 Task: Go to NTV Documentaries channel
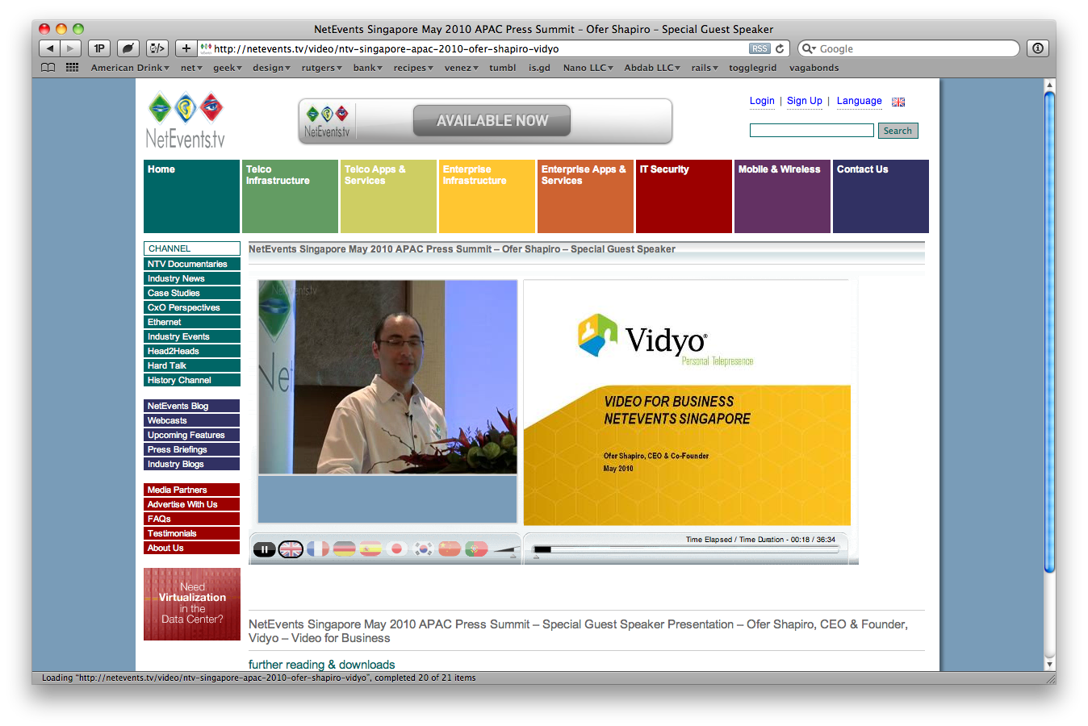click(x=191, y=264)
